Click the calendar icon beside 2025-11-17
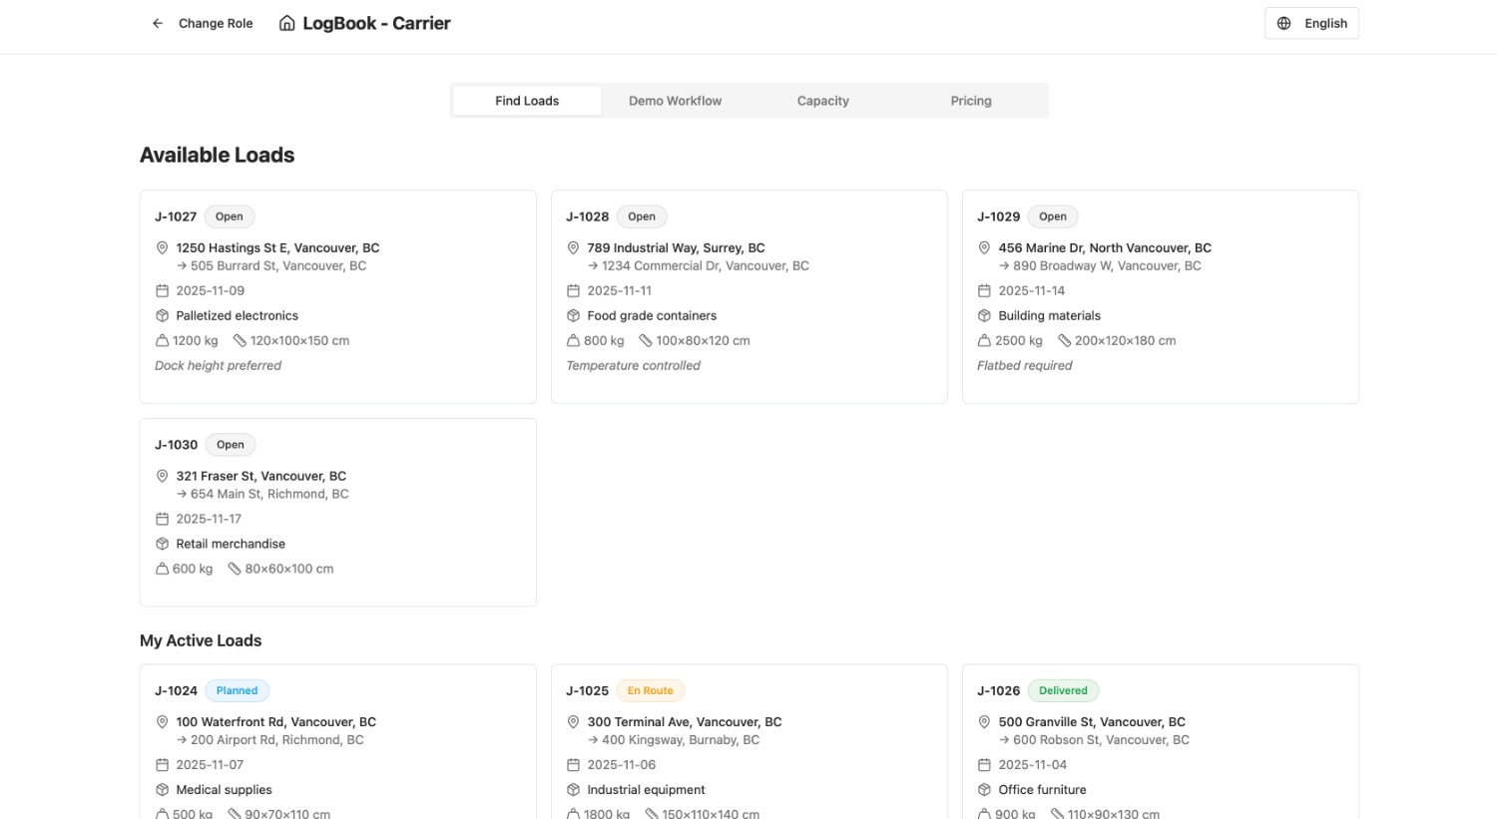This screenshot has height=819, width=1497. [x=162, y=519]
